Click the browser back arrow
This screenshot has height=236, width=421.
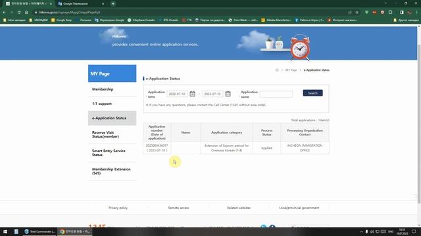click(x=5, y=12)
